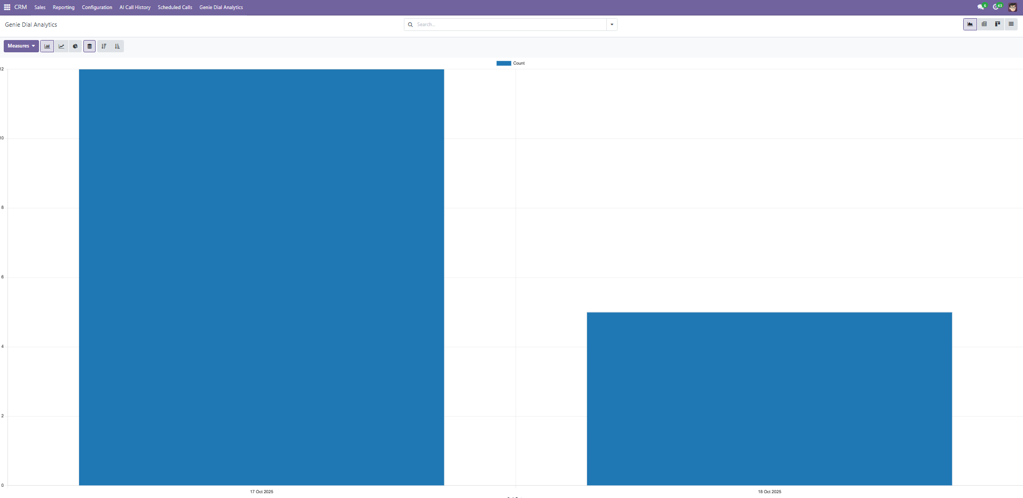Click the Genie Dial Analytics breadcrumb title
Screen dimensions: 1023x498
tap(31, 25)
